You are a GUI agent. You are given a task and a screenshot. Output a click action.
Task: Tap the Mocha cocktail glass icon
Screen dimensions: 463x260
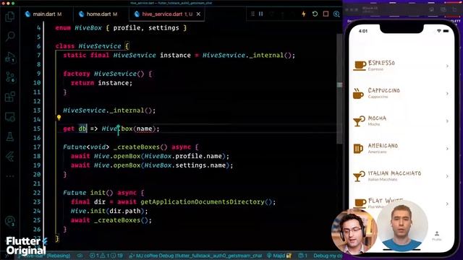point(359,121)
